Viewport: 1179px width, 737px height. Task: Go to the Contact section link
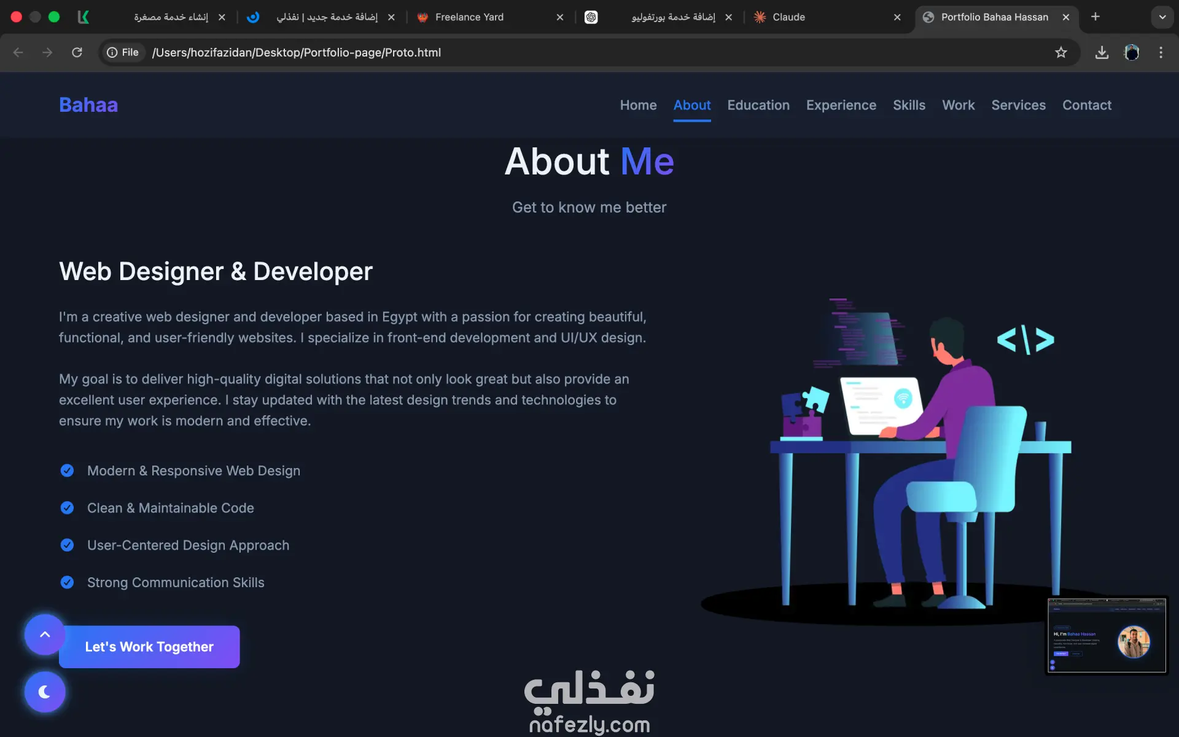(x=1087, y=105)
